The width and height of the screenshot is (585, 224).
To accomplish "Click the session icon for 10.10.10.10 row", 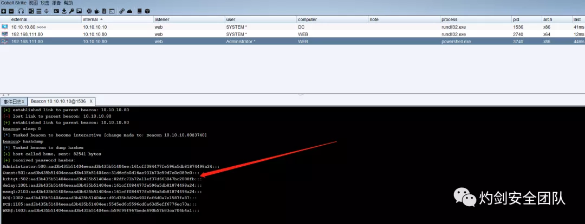I will (x=4, y=27).
